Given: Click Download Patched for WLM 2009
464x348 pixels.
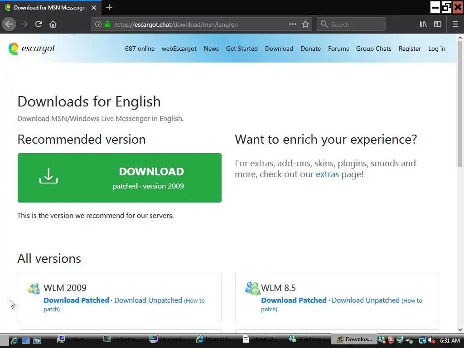Looking at the screenshot, I should click(76, 300).
